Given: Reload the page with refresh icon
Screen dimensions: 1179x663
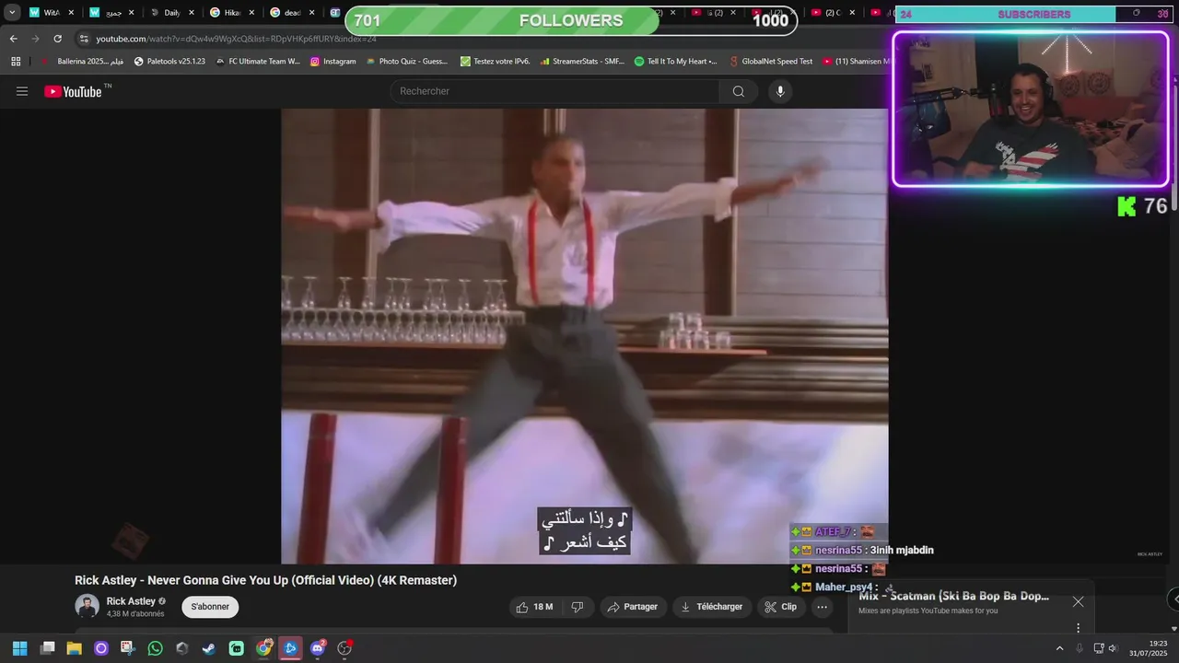Looking at the screenshot, I should pyautogui.click(x=57, y=39).
